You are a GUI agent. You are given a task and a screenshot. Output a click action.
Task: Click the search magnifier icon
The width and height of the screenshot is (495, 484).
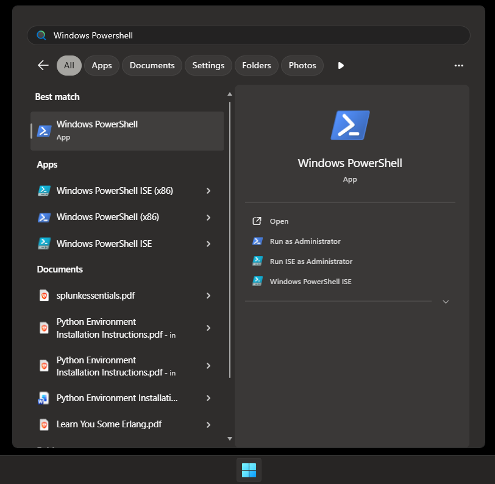(x=41, y=35)
